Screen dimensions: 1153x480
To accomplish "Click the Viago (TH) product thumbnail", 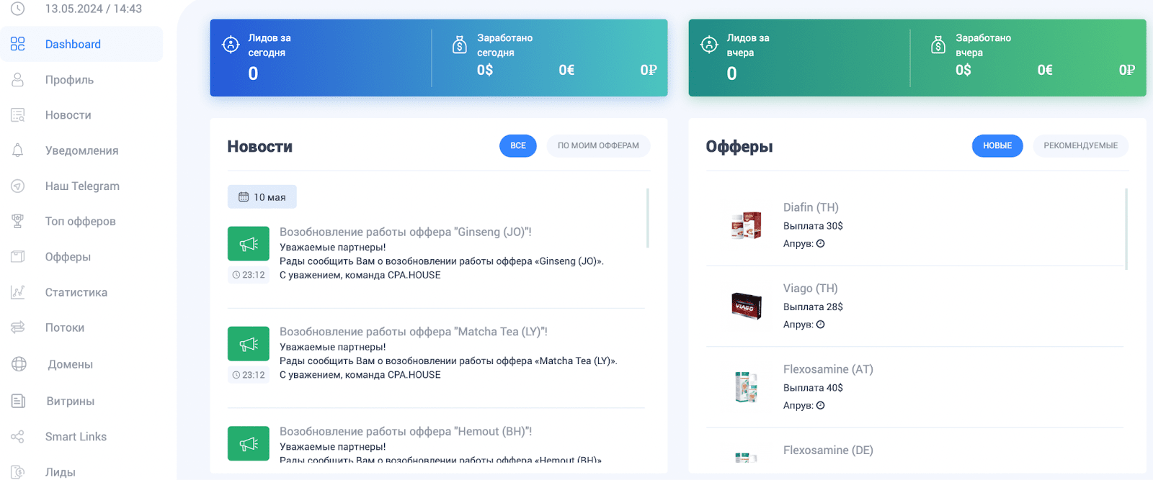I will 747,306.
